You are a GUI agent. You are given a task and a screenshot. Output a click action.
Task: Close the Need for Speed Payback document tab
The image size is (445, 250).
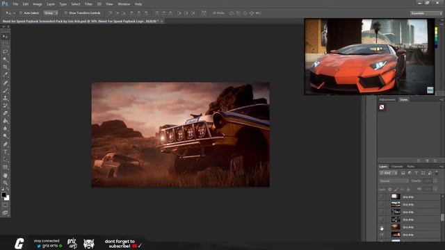pyautogui.click(x=162, y=22)
